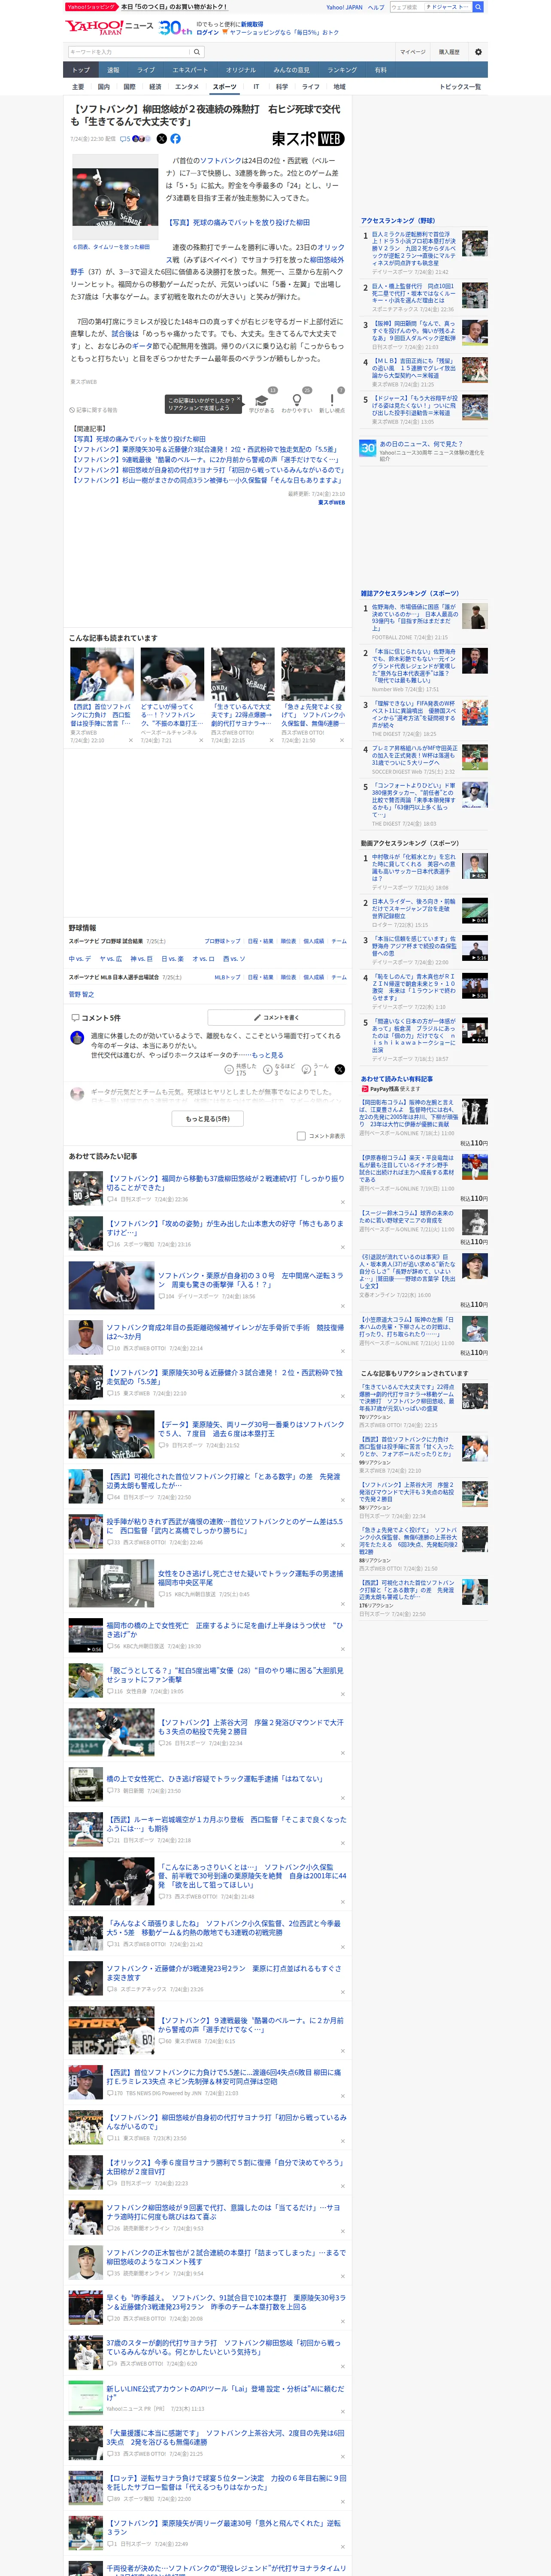Click the キーワードを入力 search field
The height and width of the screenshot is (2576, 551).
click(130, 52)
